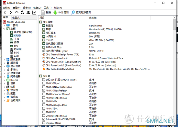Image resolution: width=178 pixels, height=127 pixels.
Task: Open the graph chart toolbar icon
Action: 34,13
